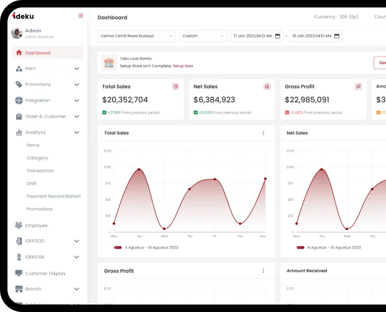Open Analitycs Category submenu
Screen dimensions: 386x312
(37, 158)
